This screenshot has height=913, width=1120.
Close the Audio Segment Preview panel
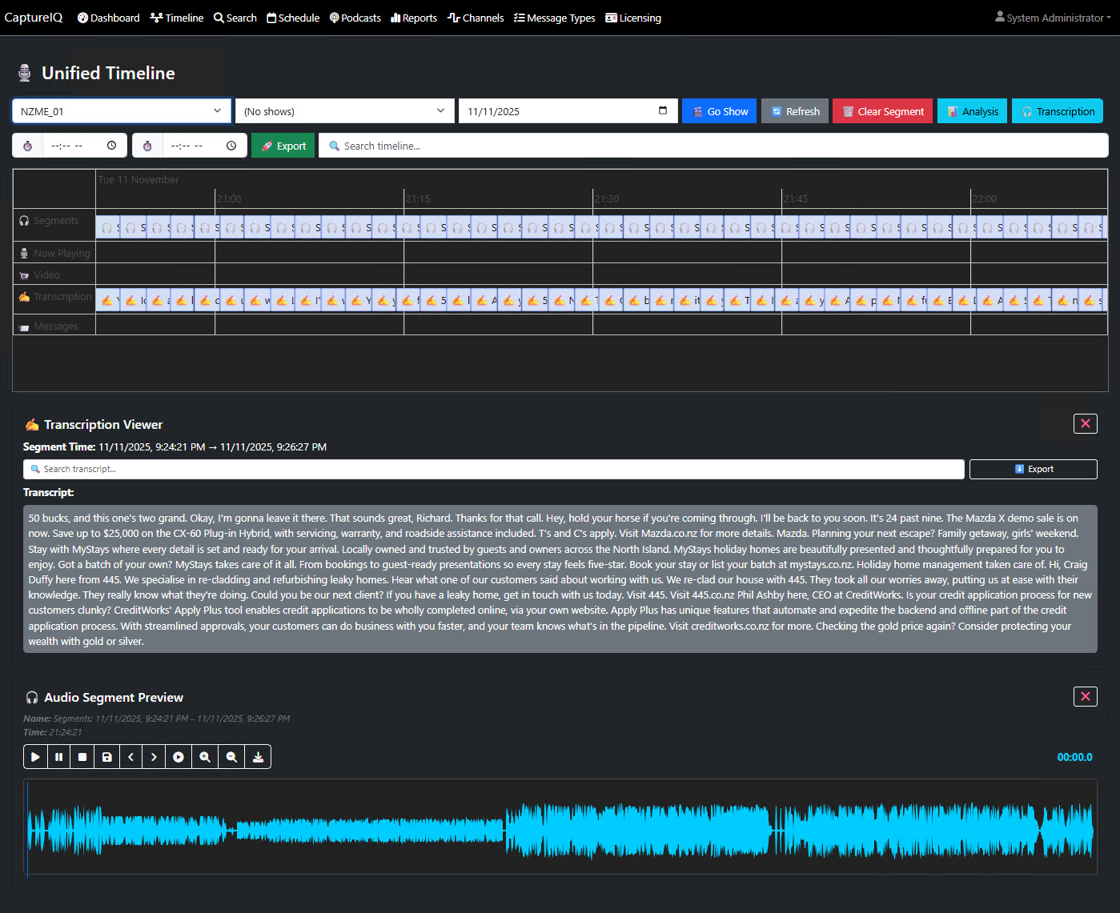tap(1085, 696)
